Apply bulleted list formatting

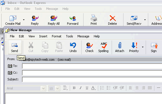click(x=109, y=88)
